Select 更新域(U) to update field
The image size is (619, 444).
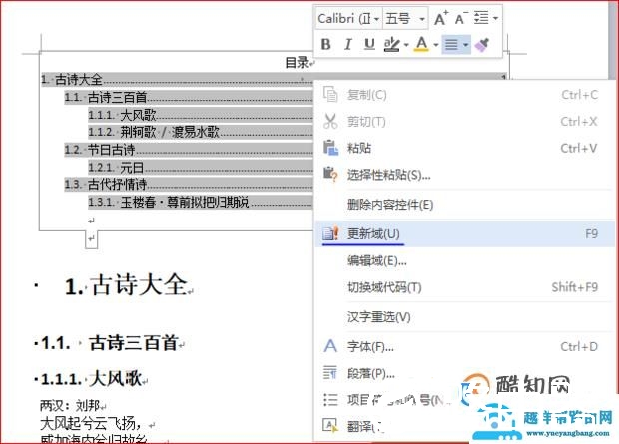pos(464,234)
